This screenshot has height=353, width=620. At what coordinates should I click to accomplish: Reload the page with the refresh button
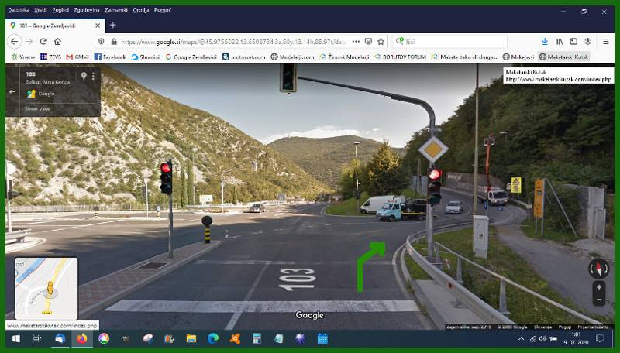(x=43, y=41)
